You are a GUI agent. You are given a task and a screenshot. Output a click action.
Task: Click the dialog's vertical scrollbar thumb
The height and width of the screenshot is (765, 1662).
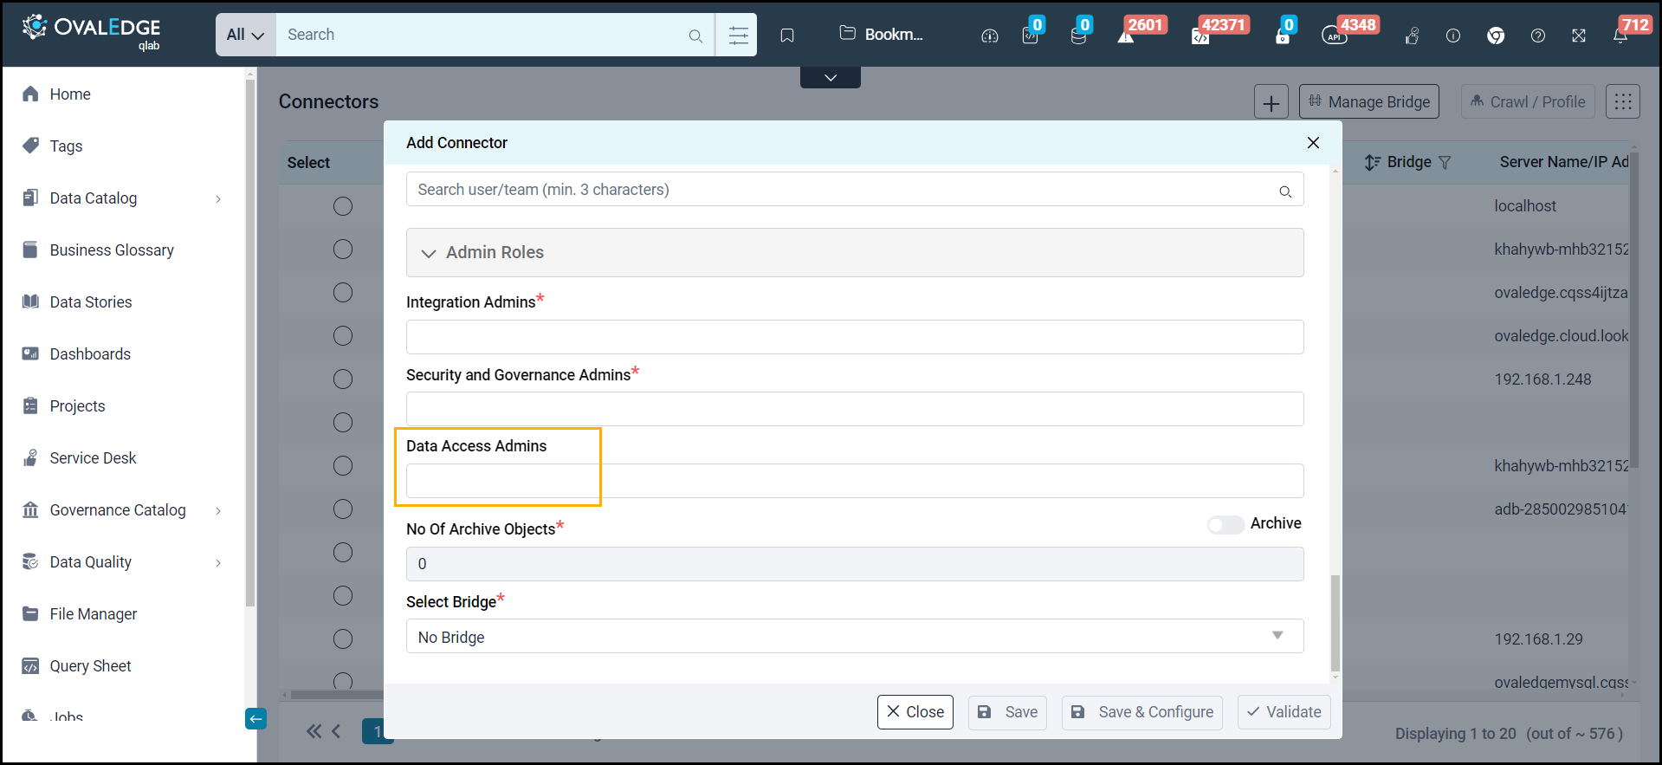pos(1335,622)
